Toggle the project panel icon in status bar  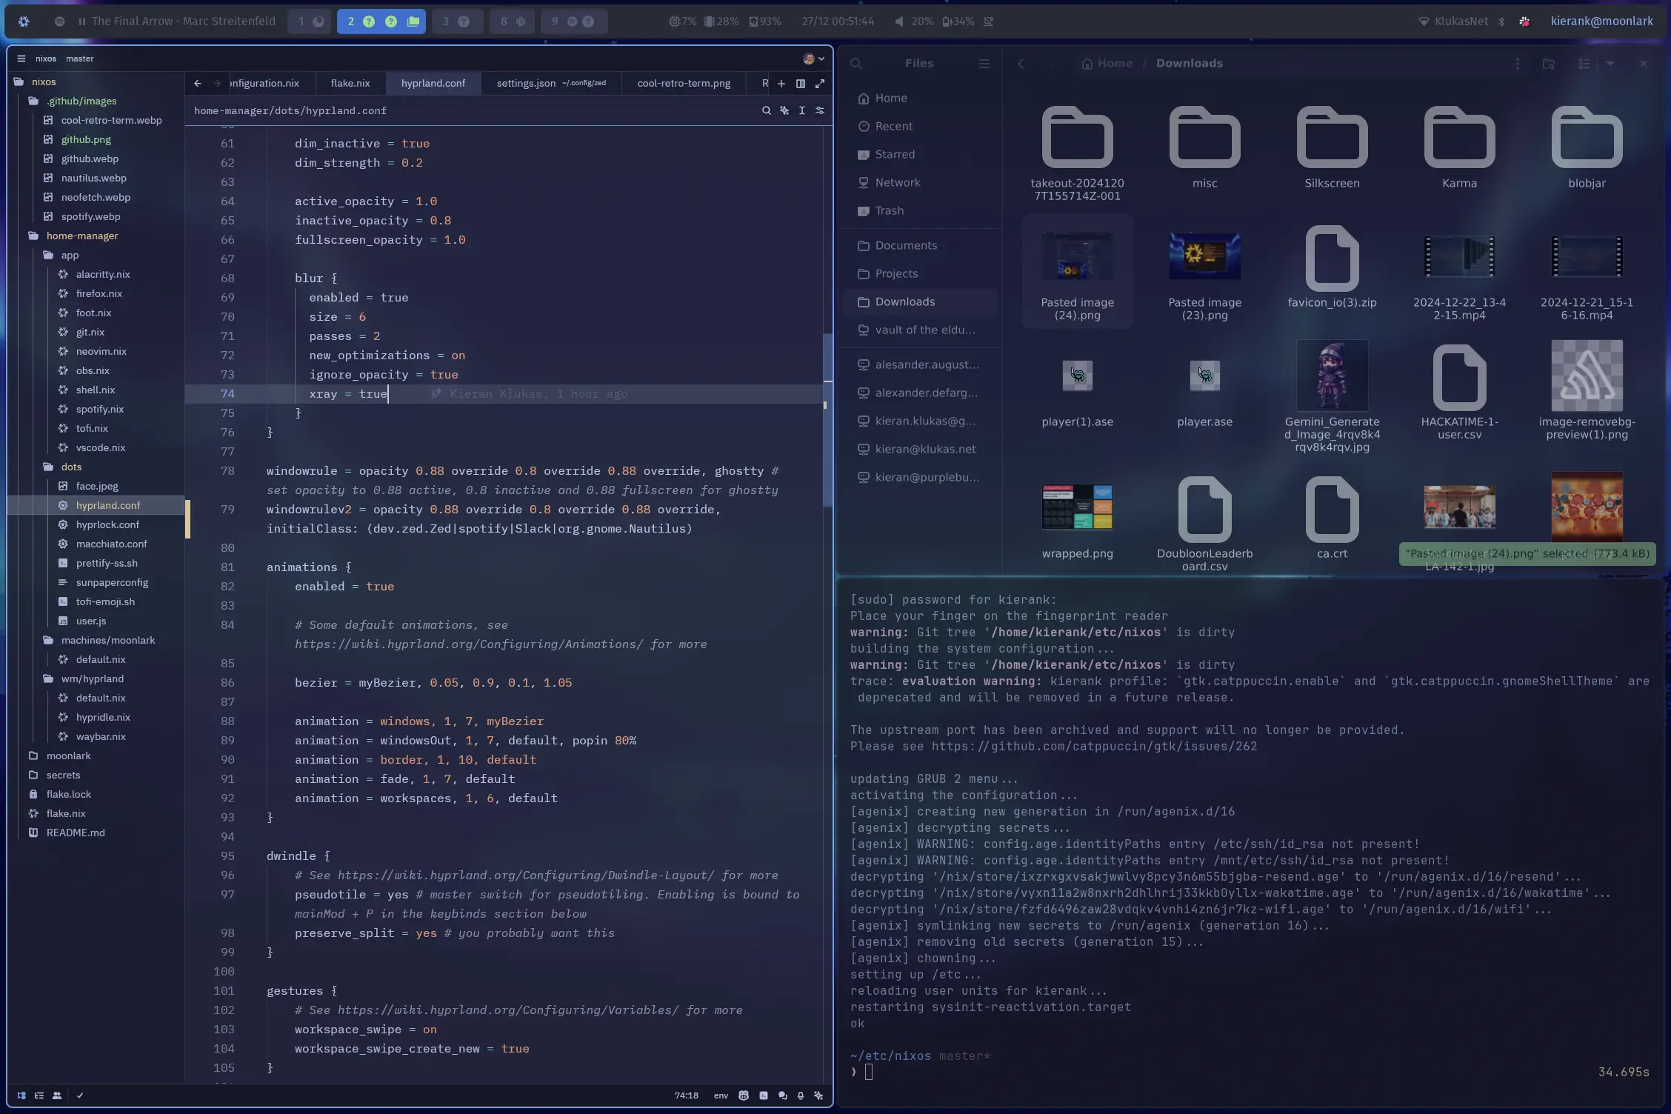tap(20, 1095)
